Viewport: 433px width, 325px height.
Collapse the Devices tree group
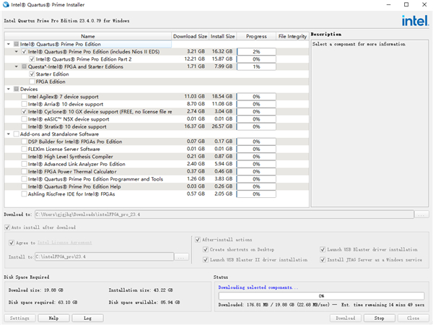(x=9, y=89)
